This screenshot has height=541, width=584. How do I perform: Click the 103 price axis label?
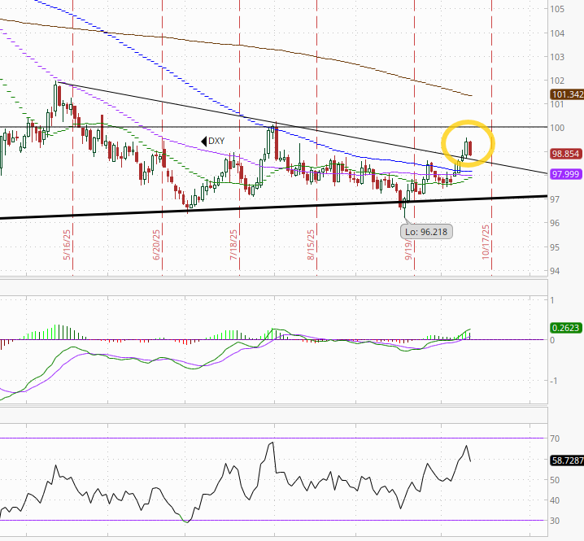[x=557, y=57]
